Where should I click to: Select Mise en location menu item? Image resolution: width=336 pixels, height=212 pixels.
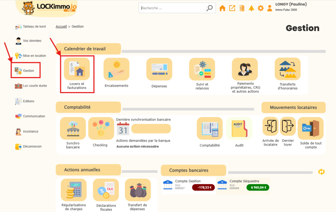[34, 55]
